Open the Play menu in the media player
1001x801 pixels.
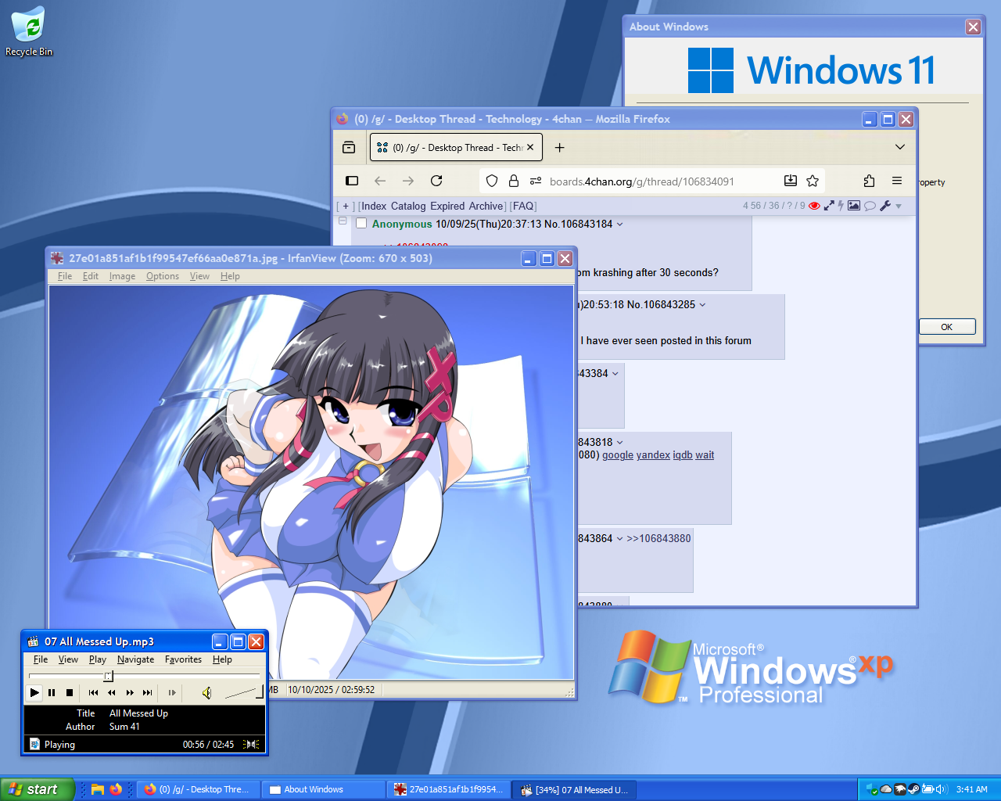click(x=98, y=659)
